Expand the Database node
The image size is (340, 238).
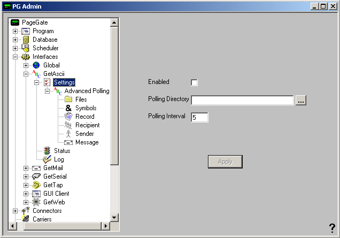15,40
